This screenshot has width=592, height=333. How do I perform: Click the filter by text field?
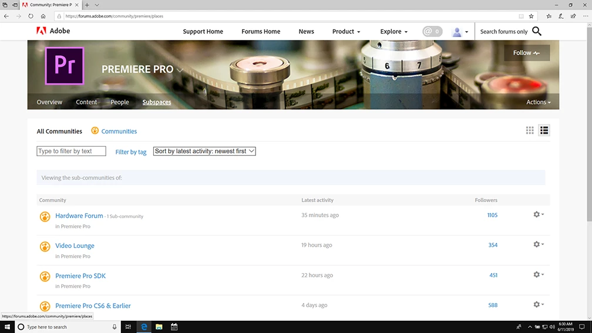(71, 151)
